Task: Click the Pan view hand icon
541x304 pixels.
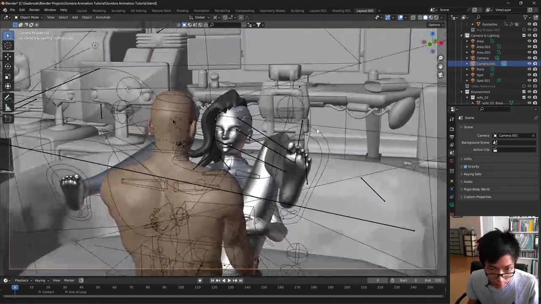Action: click(440, 66)
